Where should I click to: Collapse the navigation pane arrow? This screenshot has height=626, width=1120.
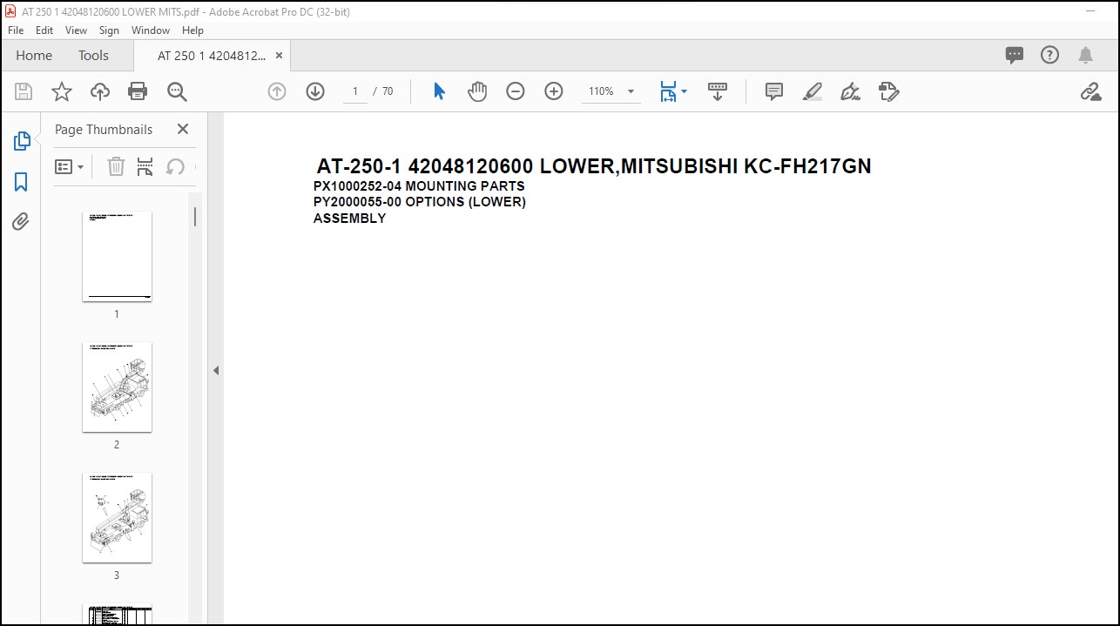pyautogui.click(x=215, y=370)
